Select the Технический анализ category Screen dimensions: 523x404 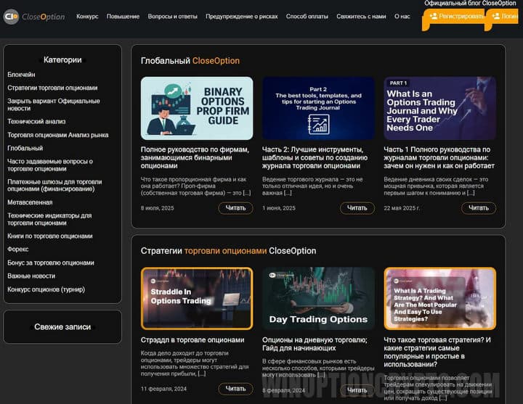click(x=36, y=122)
